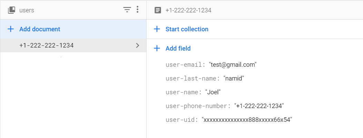This screenshot has width=363, height=138.
Task: Click the Add document button
Action: pyautogui.click(x=73, y=29)
